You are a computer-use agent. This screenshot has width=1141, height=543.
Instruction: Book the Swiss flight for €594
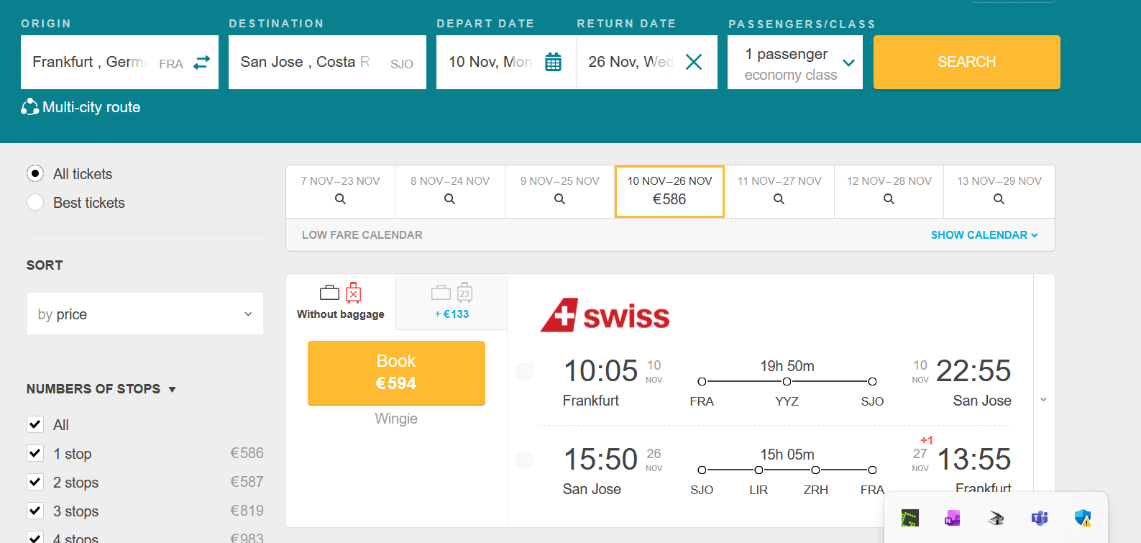coord(396,373)
